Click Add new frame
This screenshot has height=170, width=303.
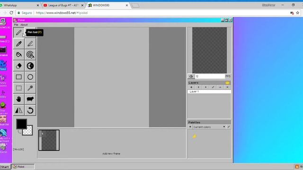111,153
